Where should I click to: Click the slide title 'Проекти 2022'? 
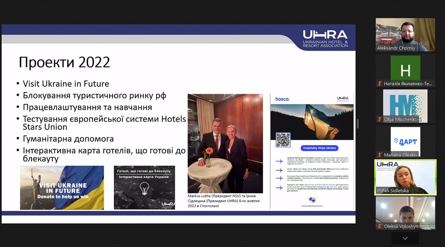[64, 62]
